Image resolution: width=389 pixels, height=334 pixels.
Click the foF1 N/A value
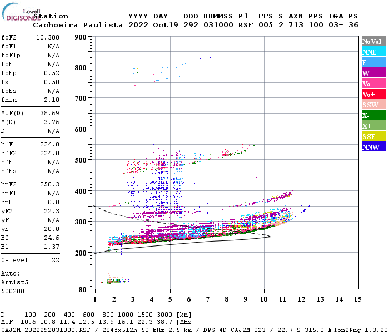pos(53,46)
